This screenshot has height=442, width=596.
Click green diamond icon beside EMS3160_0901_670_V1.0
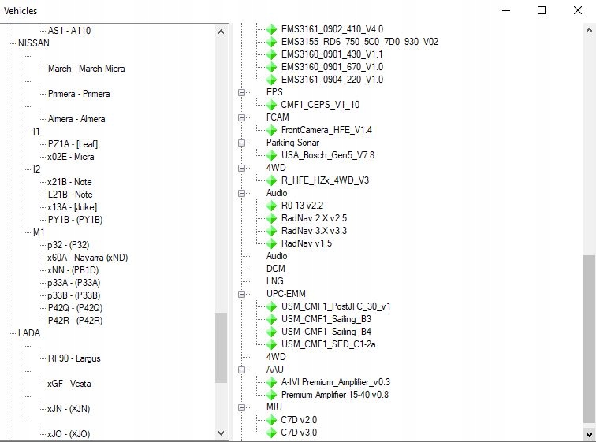pos(271,67)
